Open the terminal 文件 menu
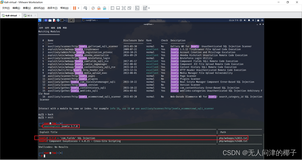Viewport: 302px width, 160px height. (x=41, y=28)
